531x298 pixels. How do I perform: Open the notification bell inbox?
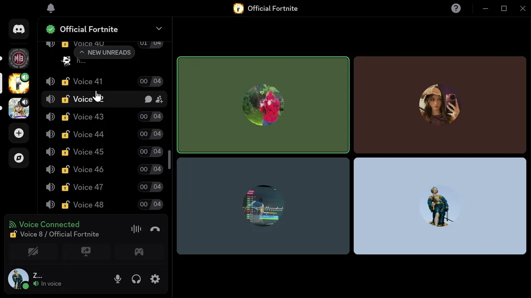51,8
